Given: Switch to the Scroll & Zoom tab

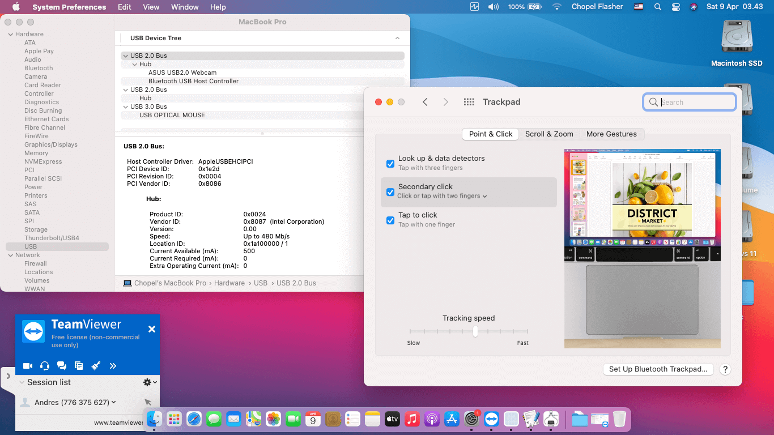Looking at the screenshot, I should (x=549, y=134).
